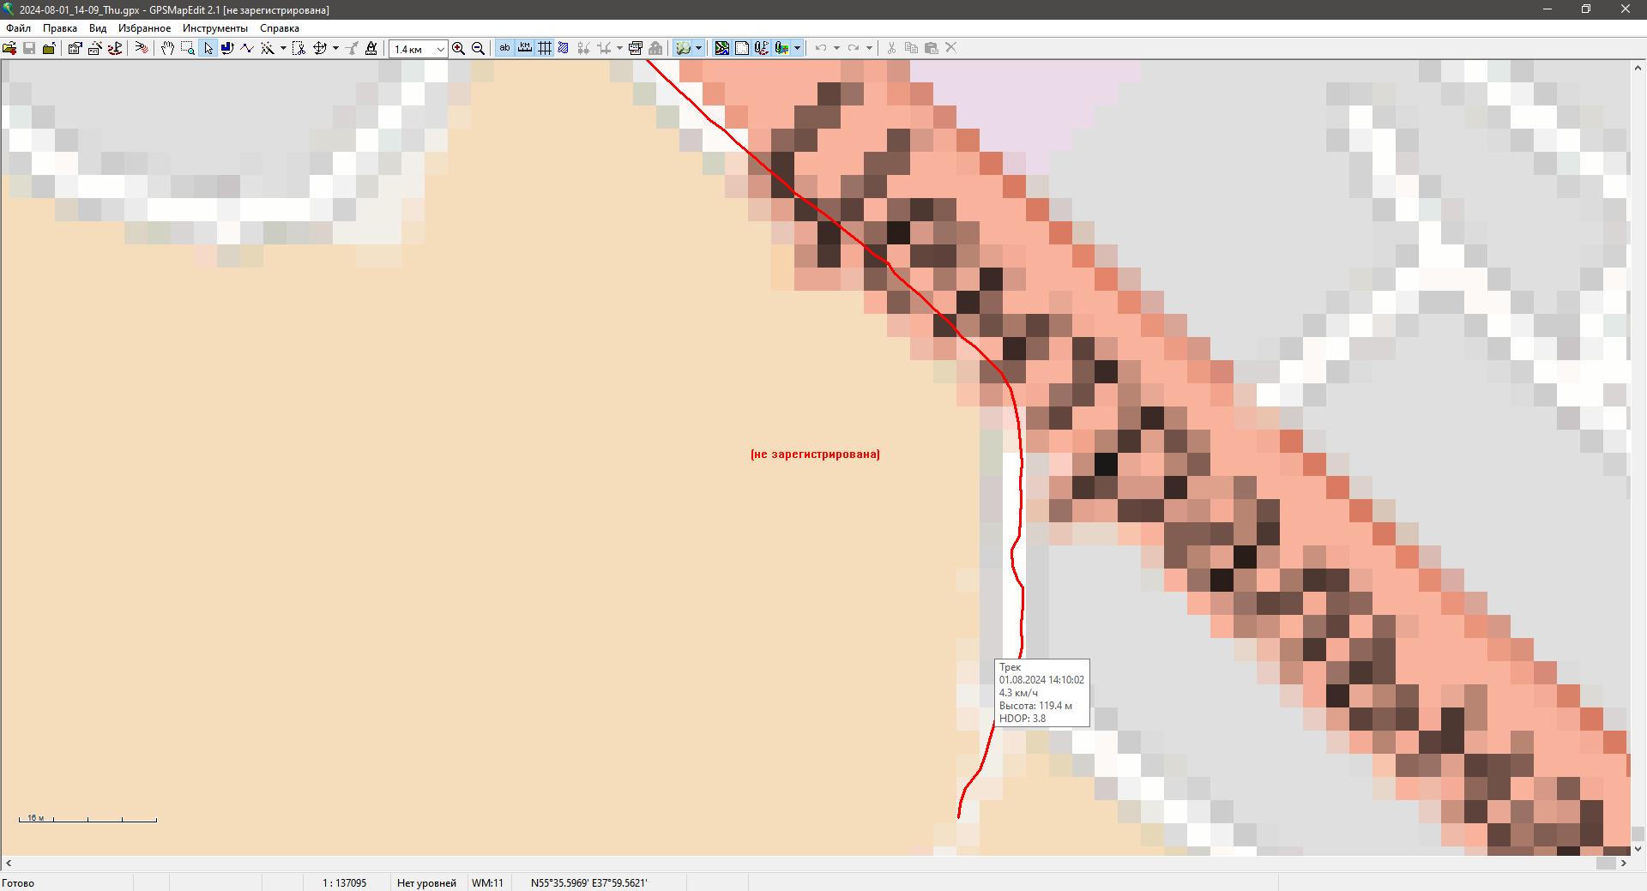The image size is (1647, 891).
Task: Select the hand pan tool
Action: coord(167,48)
